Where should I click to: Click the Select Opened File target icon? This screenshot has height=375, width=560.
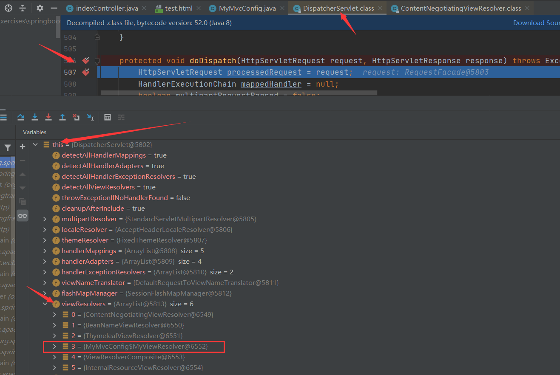(x=9, y=8)
